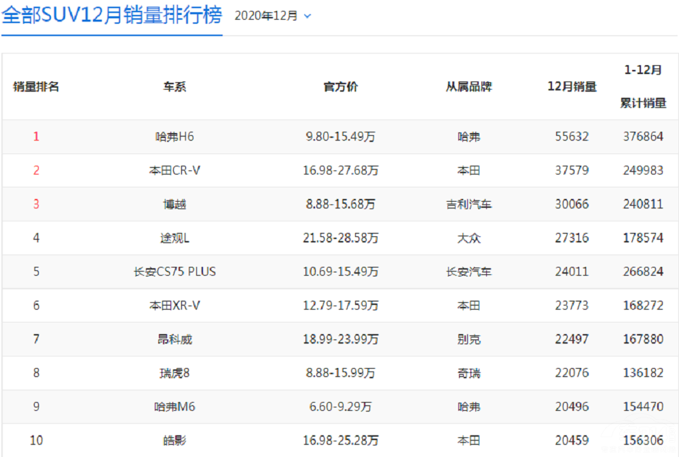The height and width of the screenshot is (457, 679).
Task: Select the 哈弗 brand in 哈弗H6 row
Action: point(469,137)
